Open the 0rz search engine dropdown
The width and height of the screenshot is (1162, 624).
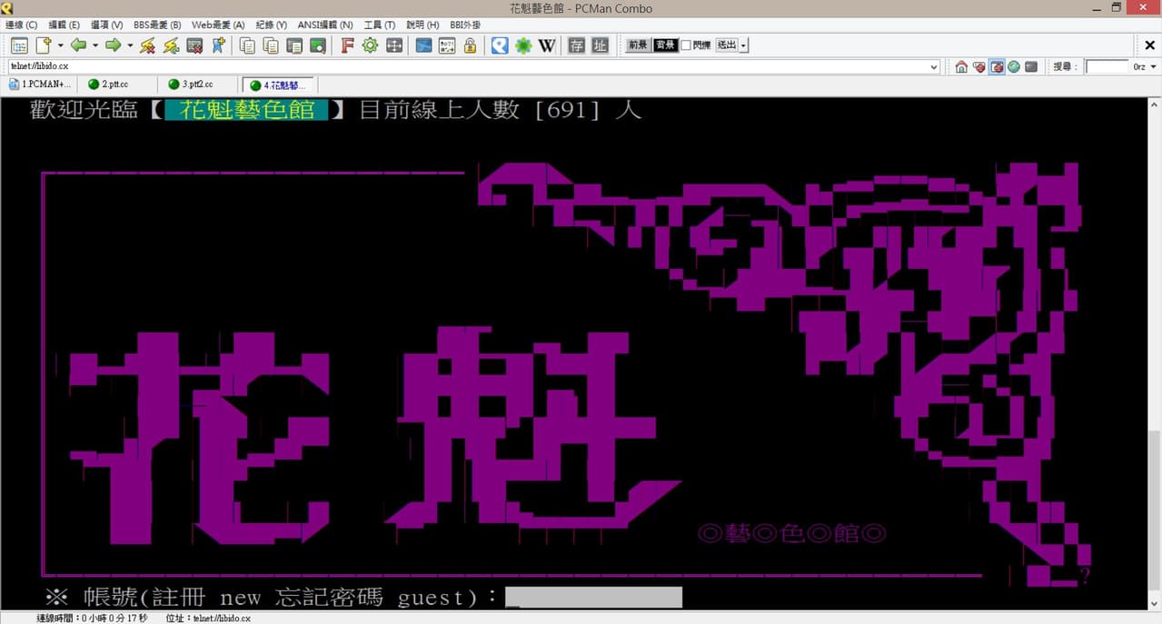point(1145,67)
